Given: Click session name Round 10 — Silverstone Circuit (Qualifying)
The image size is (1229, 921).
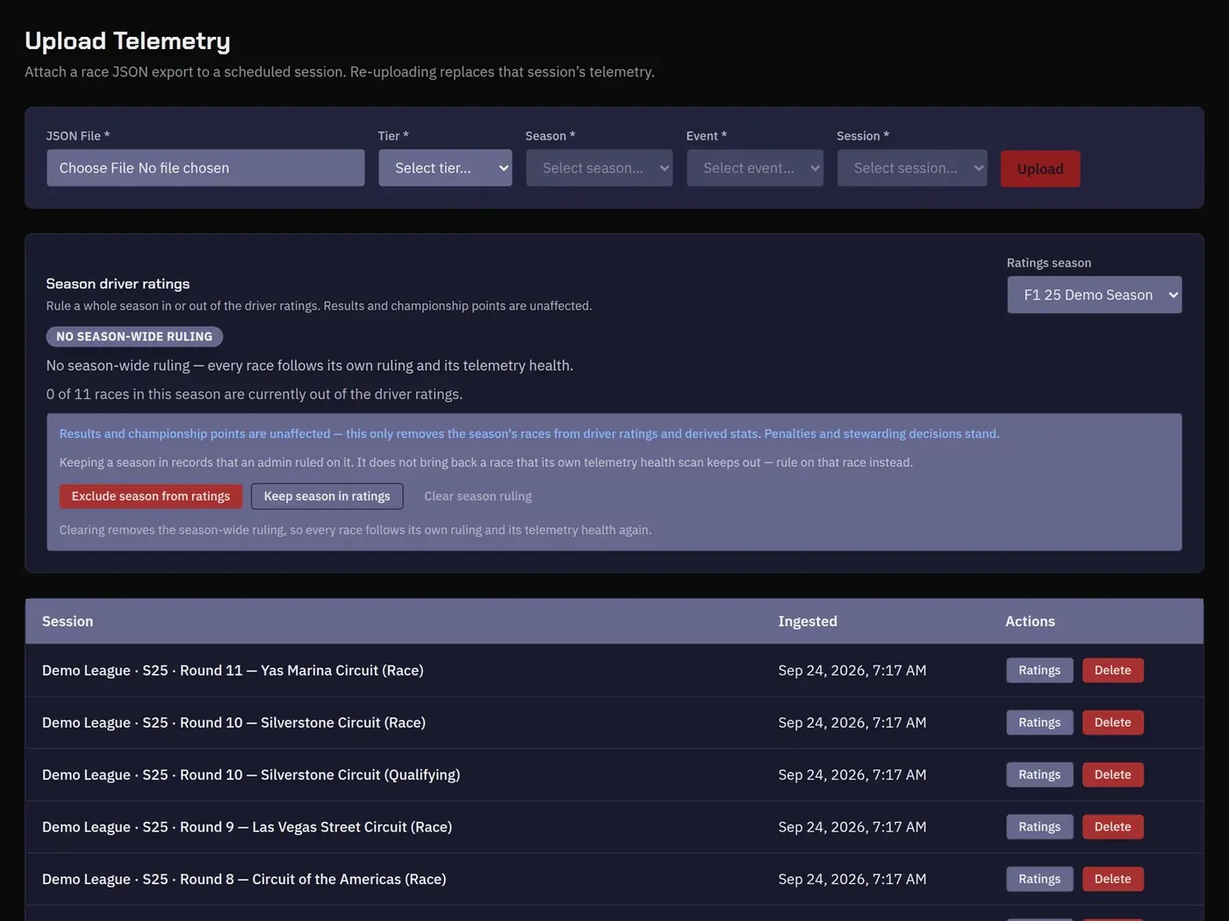Looking at the screenshot, I should click(x=251, y=775).
